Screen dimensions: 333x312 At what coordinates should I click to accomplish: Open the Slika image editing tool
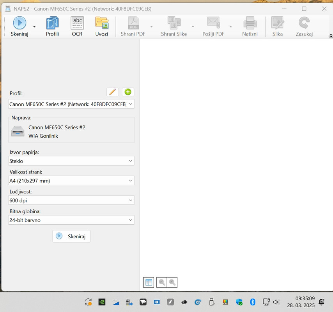pos(277,27)
